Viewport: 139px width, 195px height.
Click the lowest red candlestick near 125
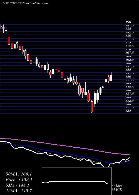[92, 107]
